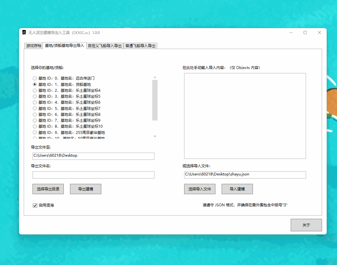This screenshot has width=337, height=265.
Task: Focus the manual import content text area
Action: point(245,116)
